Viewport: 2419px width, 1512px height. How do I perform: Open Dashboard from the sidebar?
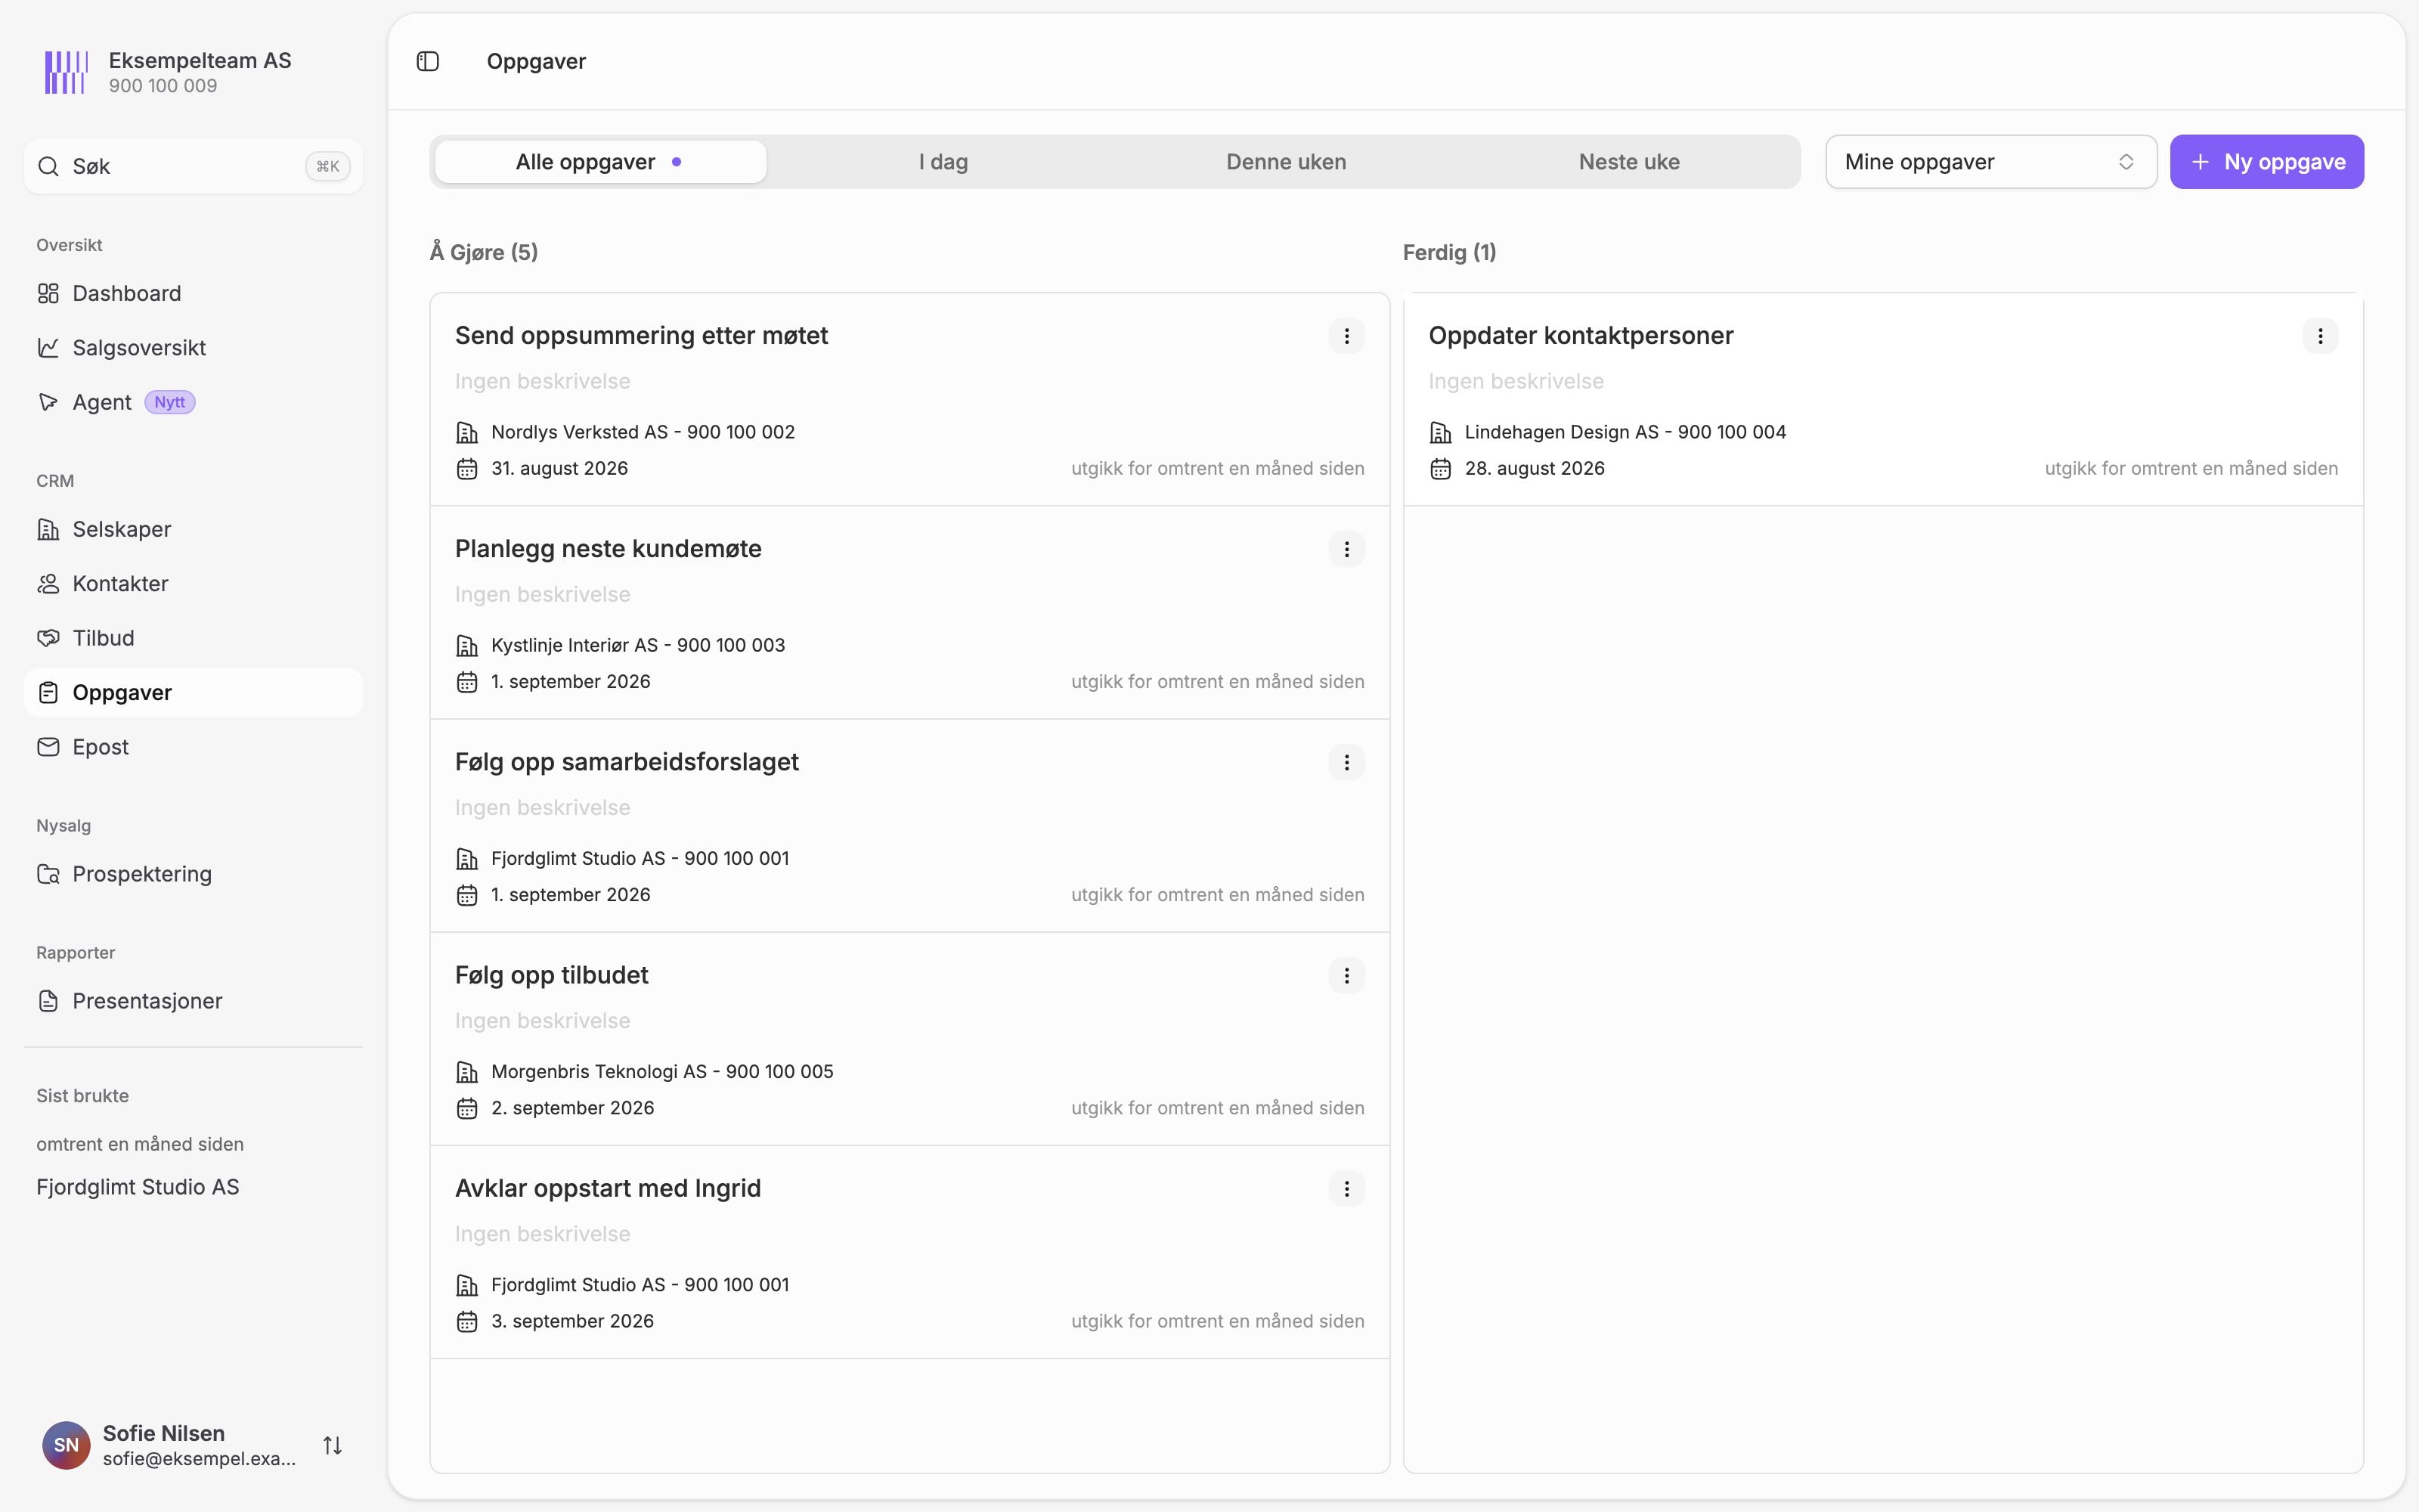pos(193,293)
